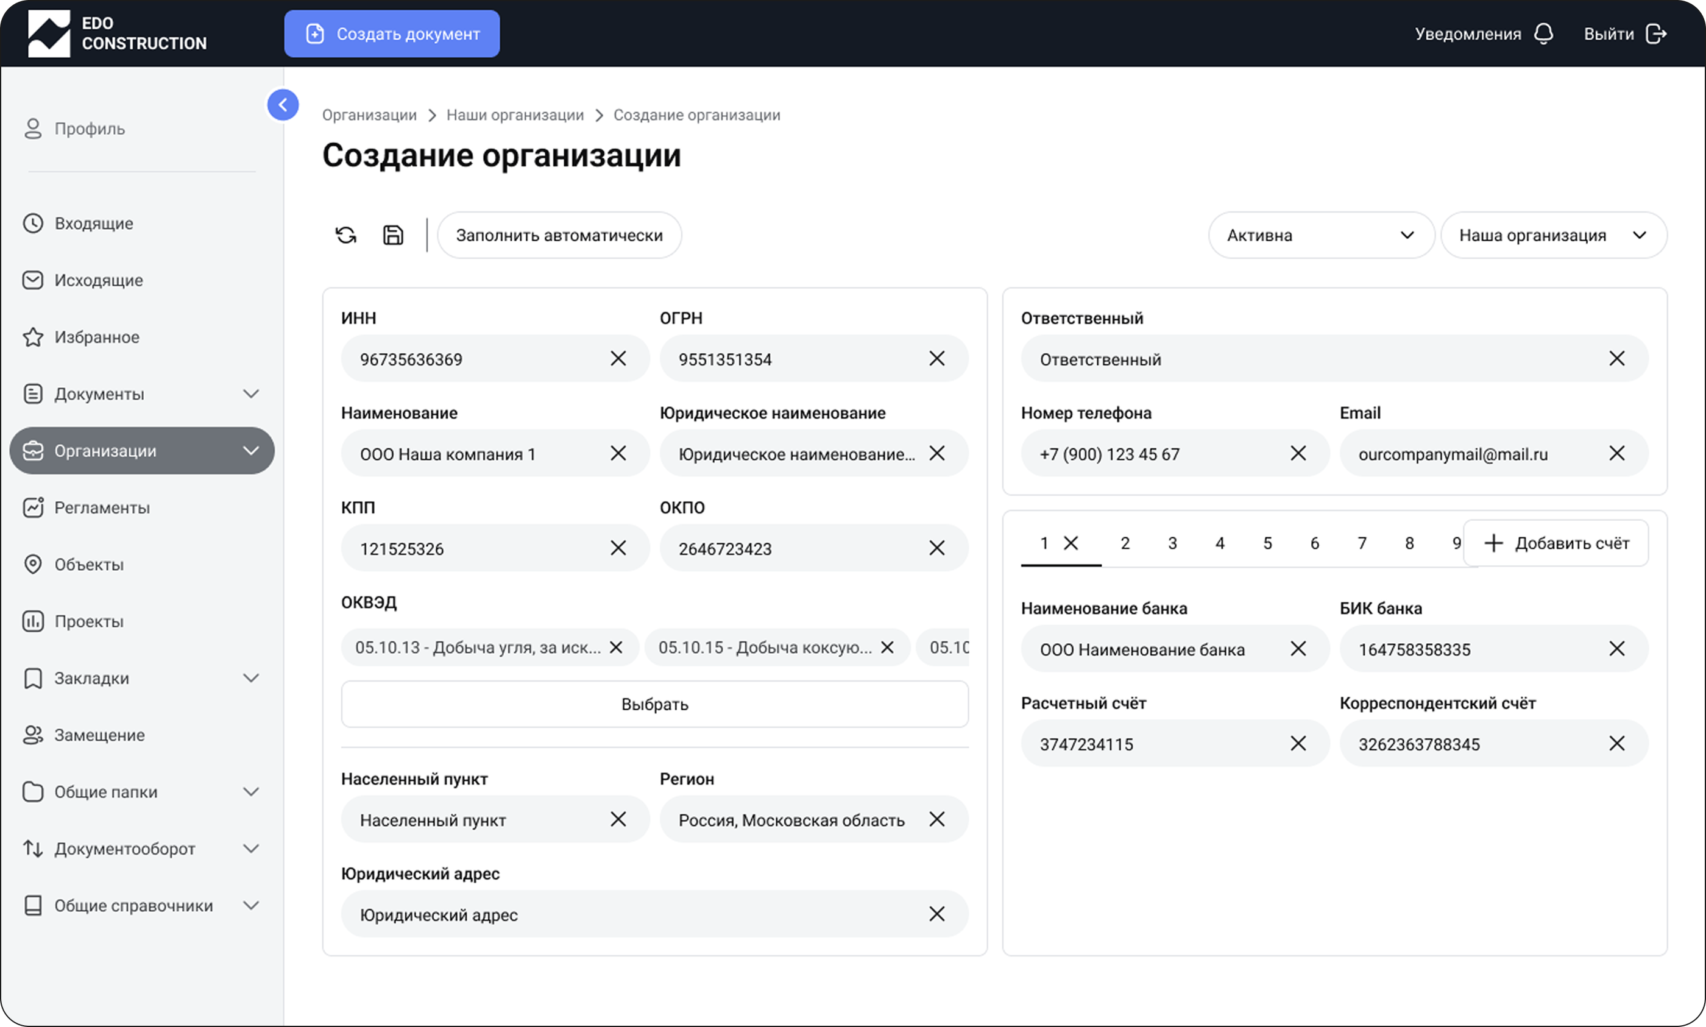Open the Наша организация type dropdown
Viewport: 1706px width, 1027px height.
pyautogui.click(x=1554, y=235)
